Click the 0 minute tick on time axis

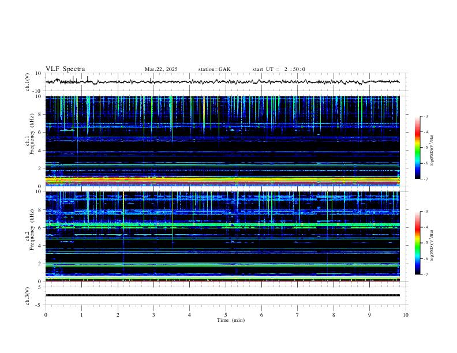click(x=46, y=315)
